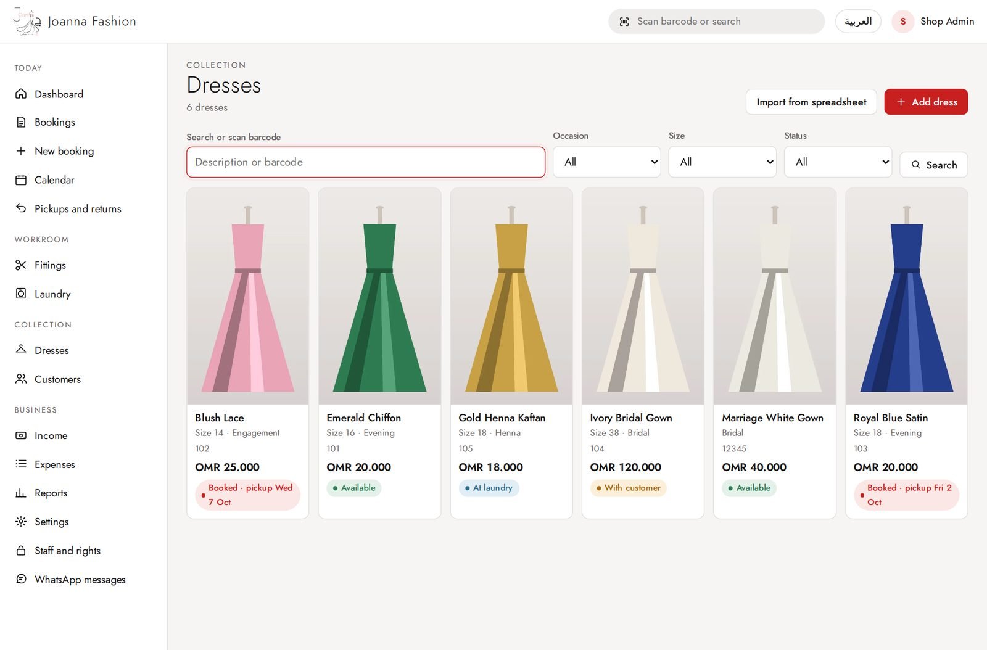Click the At laundry status badge
The width and height of the screenshot is (987, 650).
point(489,488)
